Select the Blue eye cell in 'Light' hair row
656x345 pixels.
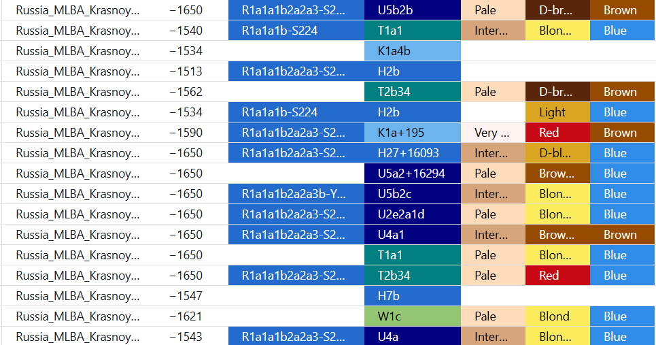(x=623, y=112)
